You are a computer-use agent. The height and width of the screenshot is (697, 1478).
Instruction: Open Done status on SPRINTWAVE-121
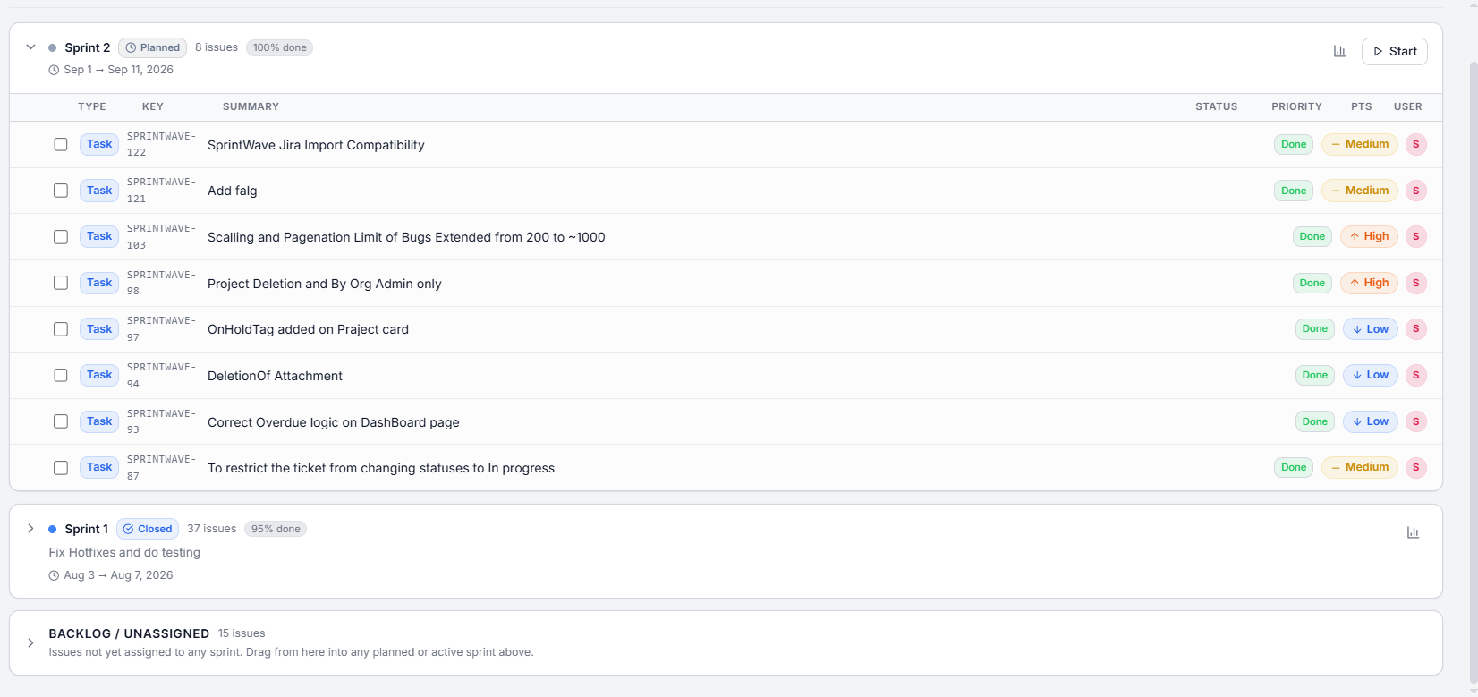(1294, 191)
